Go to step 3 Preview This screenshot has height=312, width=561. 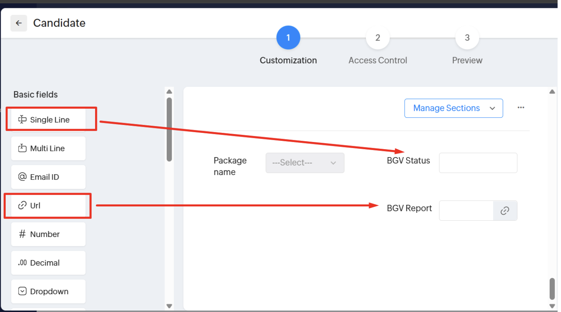(x=467, y=38)
